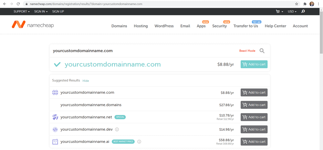This screenshot has width=323, height=150.
Task: Click the robot face icon for .ai
Action: 55,142
